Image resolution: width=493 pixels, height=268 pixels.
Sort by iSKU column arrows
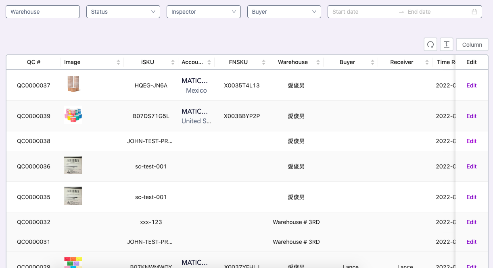point(173,62)
